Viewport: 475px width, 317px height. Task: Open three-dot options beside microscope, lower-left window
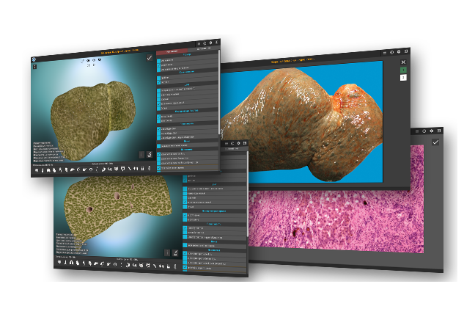click(167, 252)
